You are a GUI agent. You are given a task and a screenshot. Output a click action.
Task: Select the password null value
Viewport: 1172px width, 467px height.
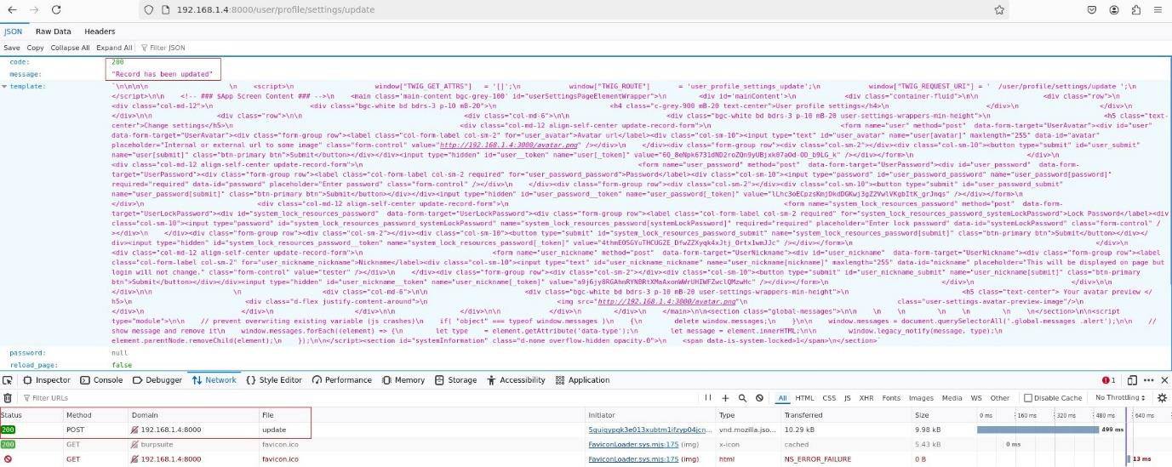(119, 352)
